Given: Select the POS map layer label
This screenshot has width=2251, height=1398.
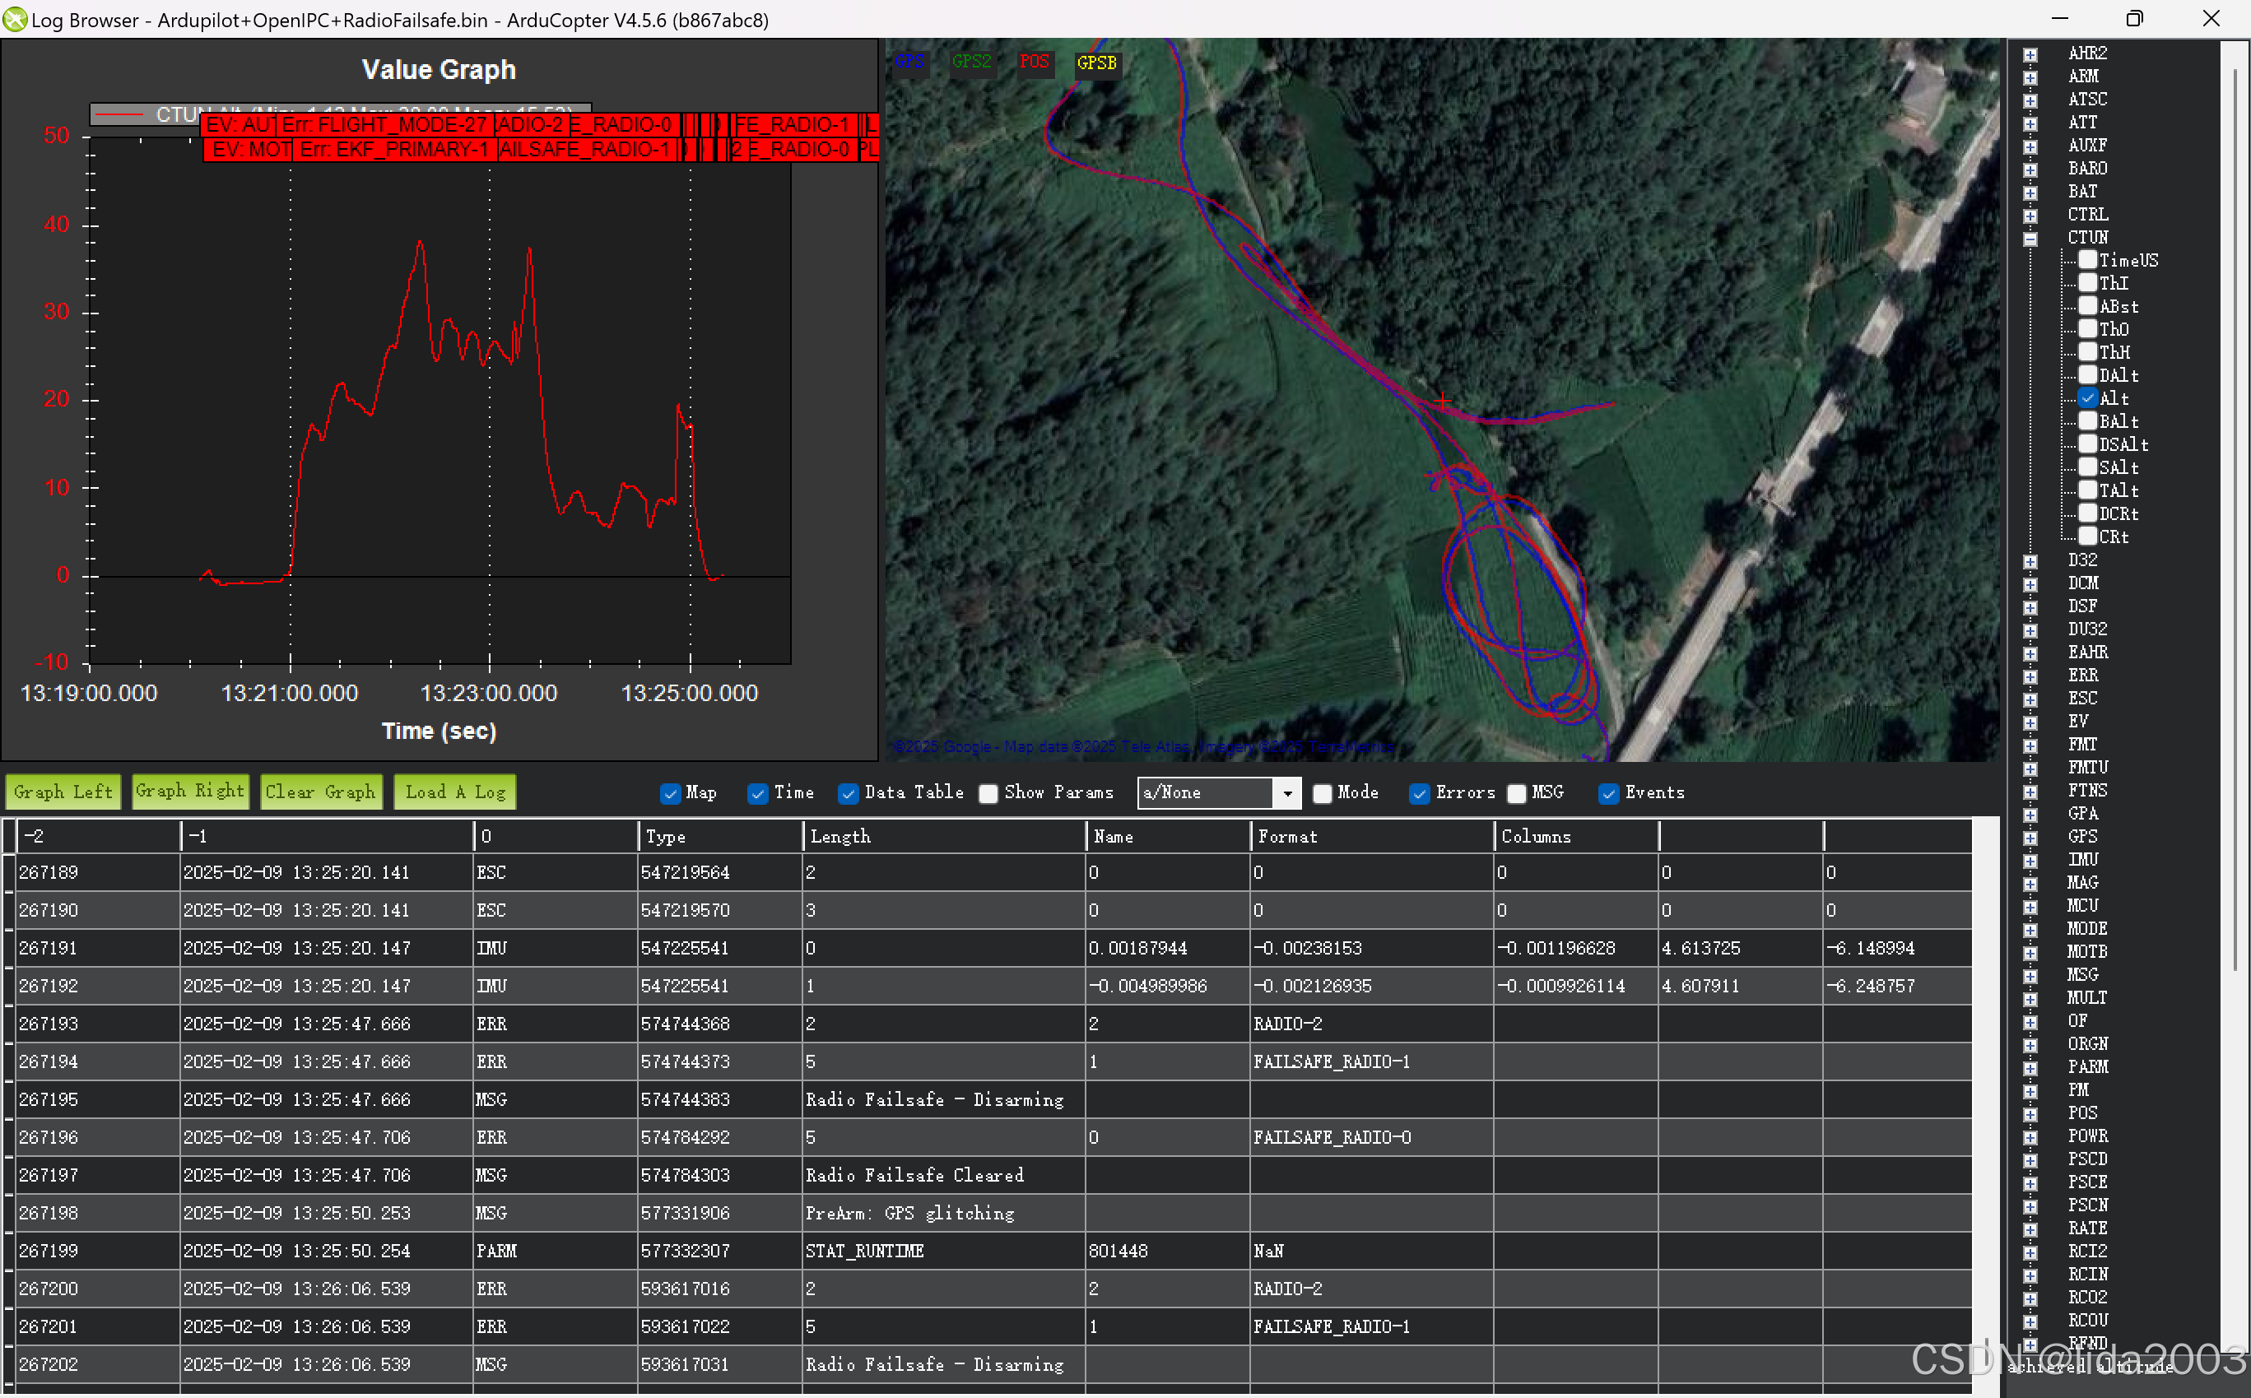Looking at the screenshot, I should [x=1034, y=62].
